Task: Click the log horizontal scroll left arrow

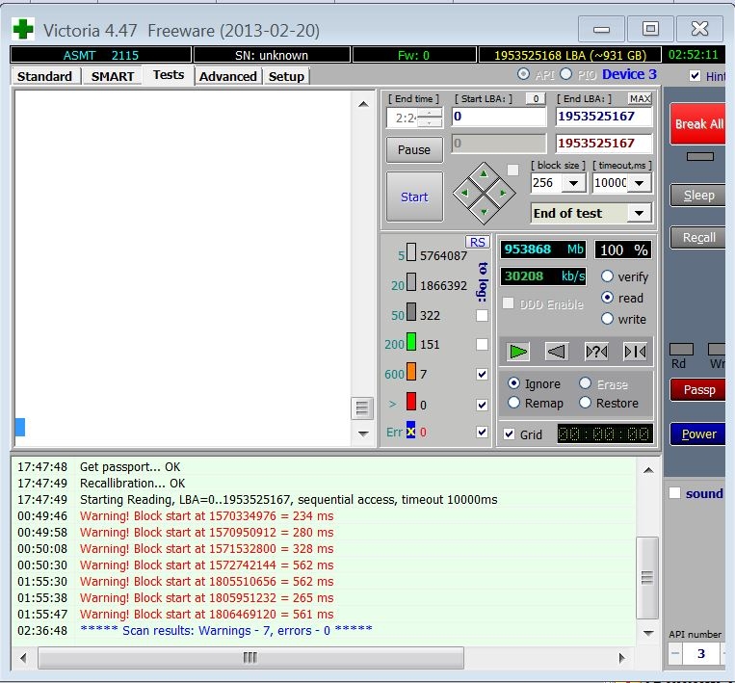Action: [23, 658]
